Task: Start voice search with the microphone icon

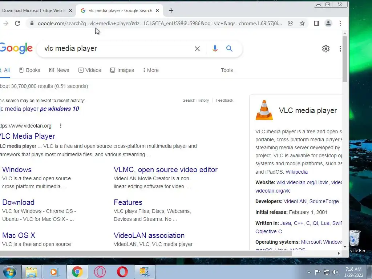Action: 215,49
